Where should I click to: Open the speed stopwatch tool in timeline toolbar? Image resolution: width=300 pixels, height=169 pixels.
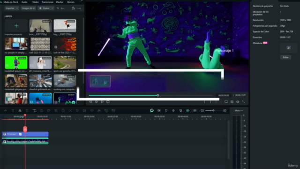pyautogui.click(x=63, y=111)
